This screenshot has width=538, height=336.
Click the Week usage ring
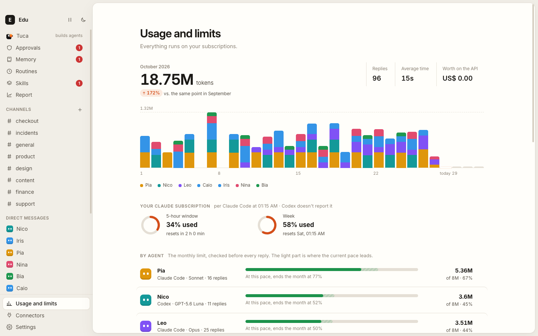click(267, 225)
